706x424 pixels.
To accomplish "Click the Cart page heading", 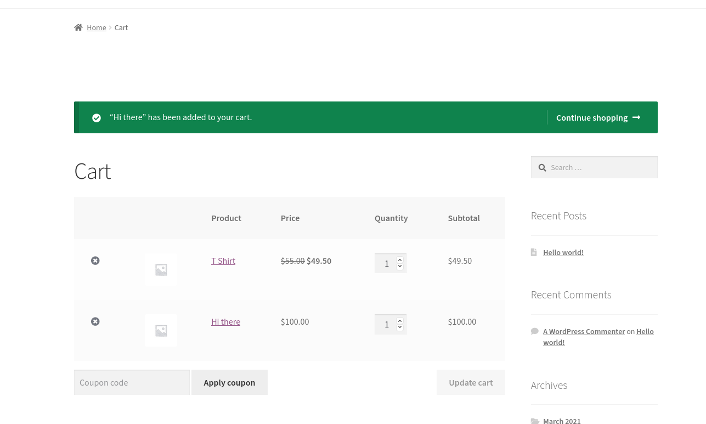I will (x=93, y=171).
